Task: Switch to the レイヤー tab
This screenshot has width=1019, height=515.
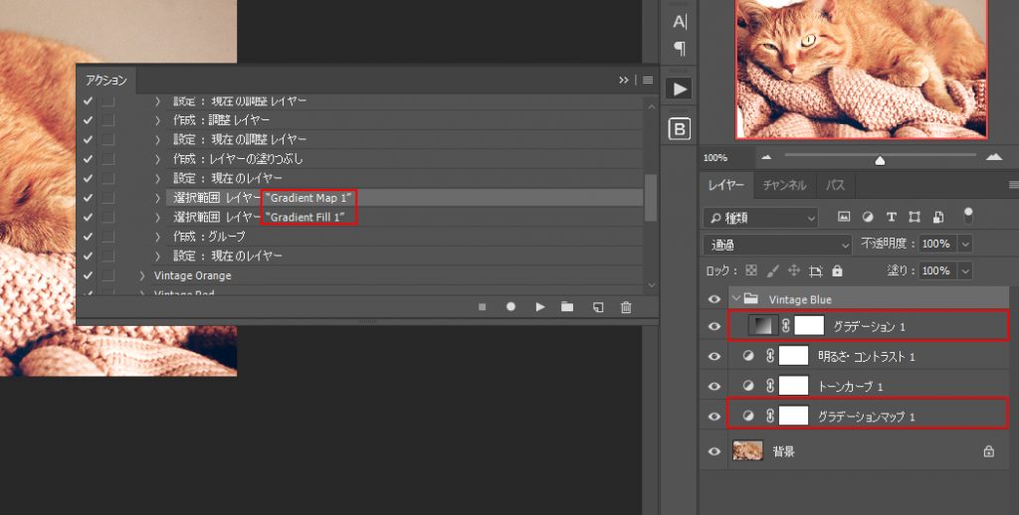Action: [x=725, y=185]
